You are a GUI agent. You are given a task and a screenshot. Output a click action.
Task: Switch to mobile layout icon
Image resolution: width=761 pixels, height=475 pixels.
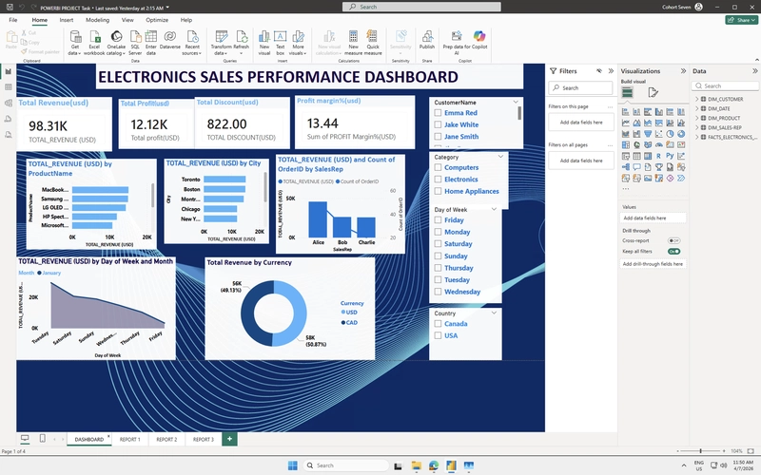tap(42, 439)
